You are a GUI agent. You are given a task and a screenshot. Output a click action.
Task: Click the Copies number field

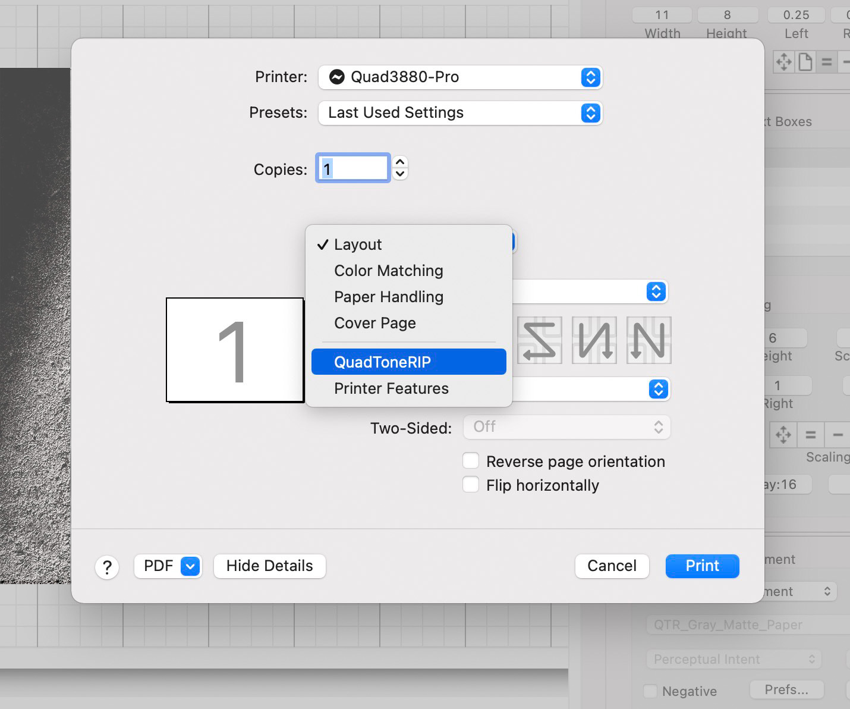click(352, 168)
